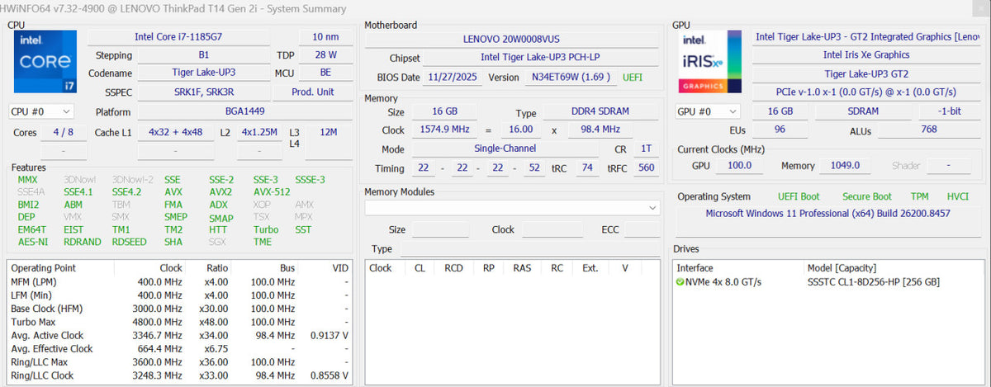The image size is (991, 387).
Task: Click the UEFI label next to BIOS version
Action: click(633, 78)
